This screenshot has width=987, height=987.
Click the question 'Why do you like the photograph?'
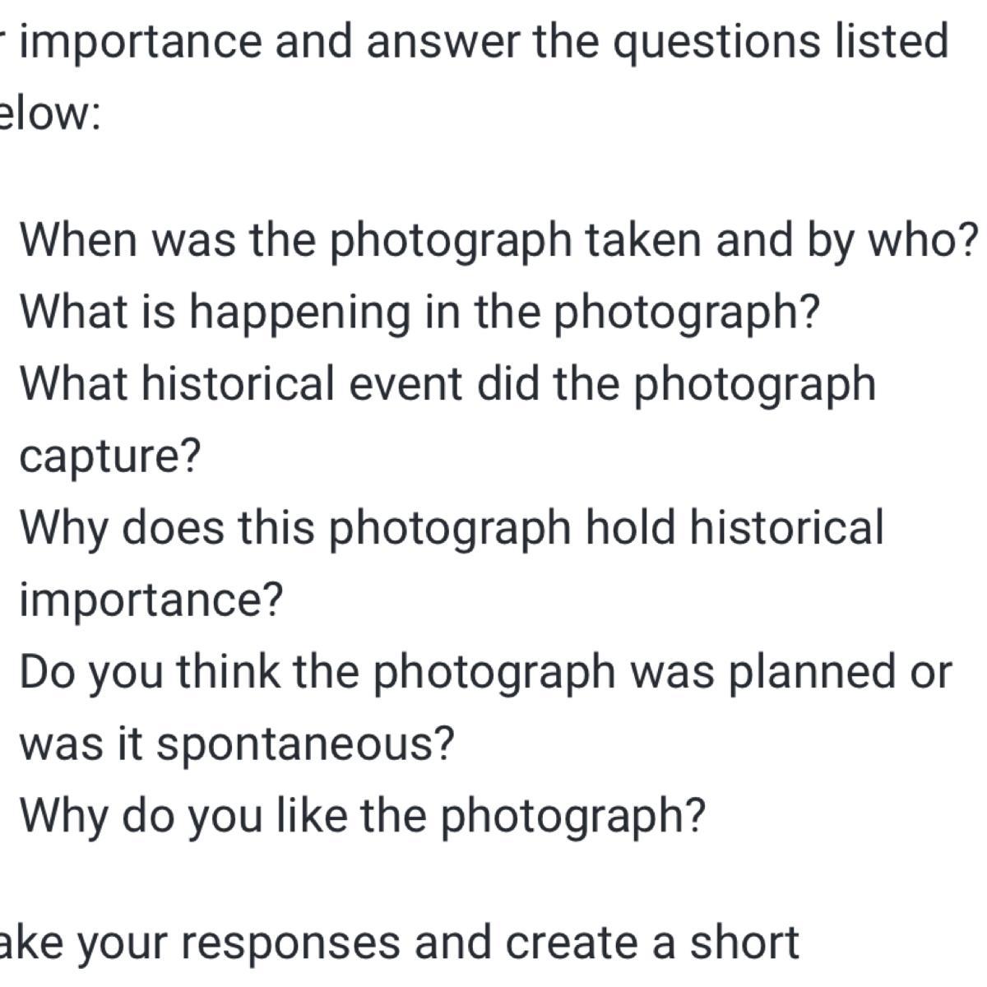click(x=363, y=817)
